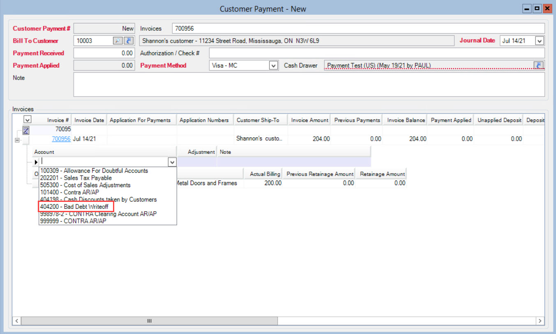
Task: Click the 70095 filter row cell
Action: [x=52, y=130]
